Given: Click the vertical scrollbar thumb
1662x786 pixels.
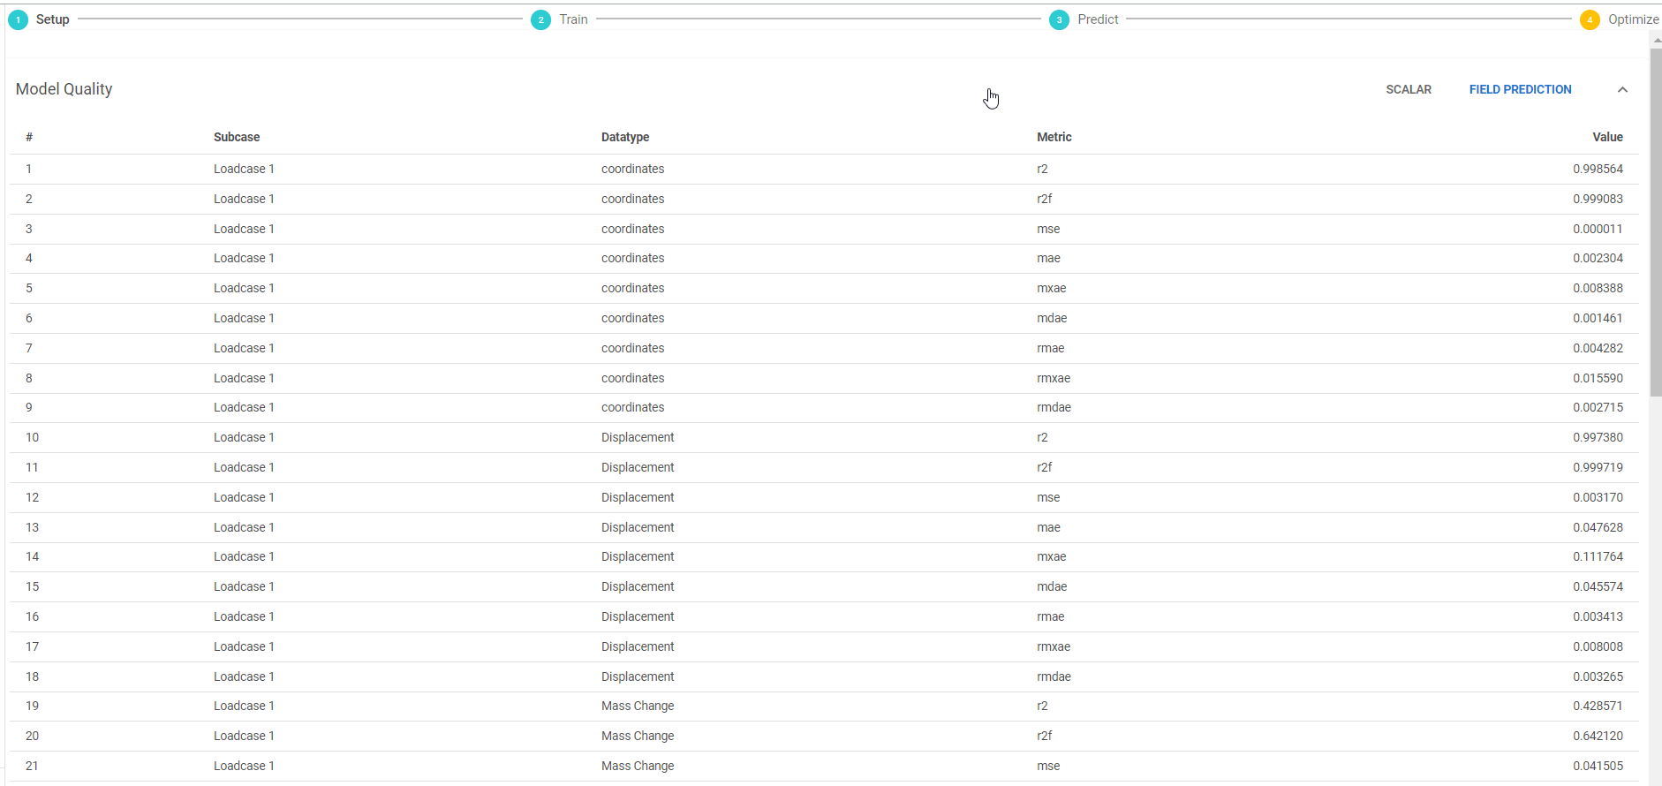Looking at the screenshot, I should 1655,222.
